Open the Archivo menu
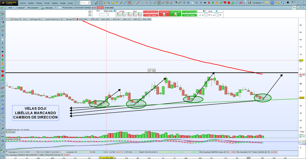This screenshot has width=306, height=159. click(x=23, y=3)
